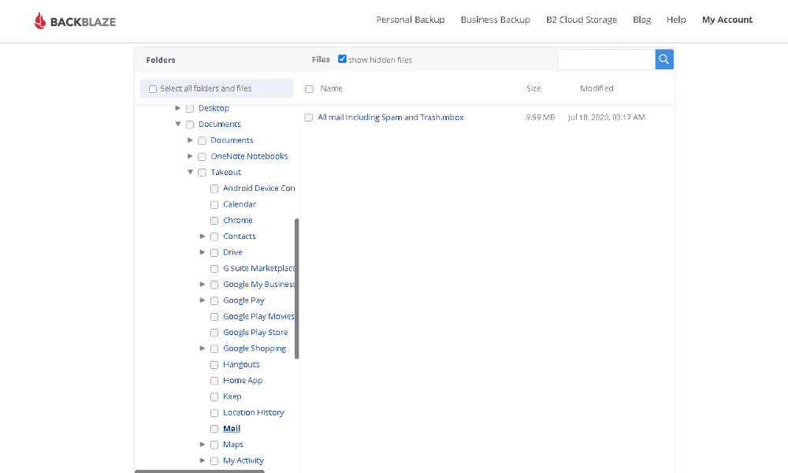
Task: Click the Size column header
Action: click(x=533, y=88)
